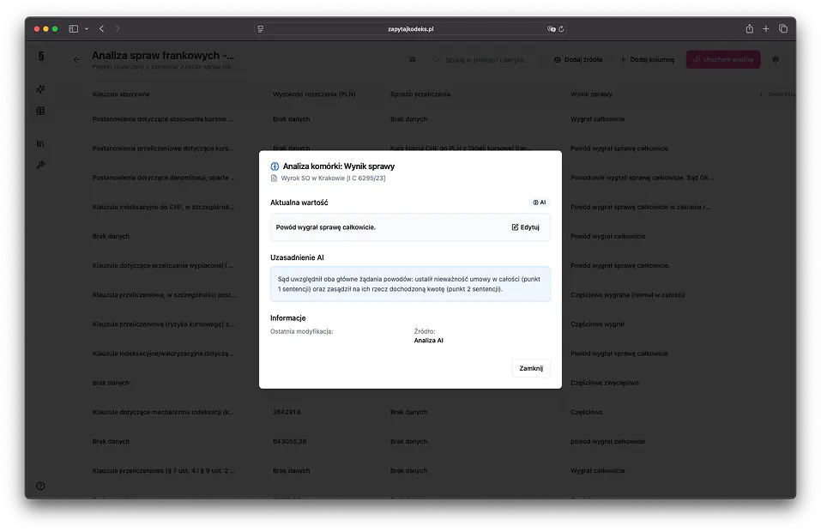Click the Dodaj źródła button
Viewport: 821px width, 532px height.
[x=577, y=60]
